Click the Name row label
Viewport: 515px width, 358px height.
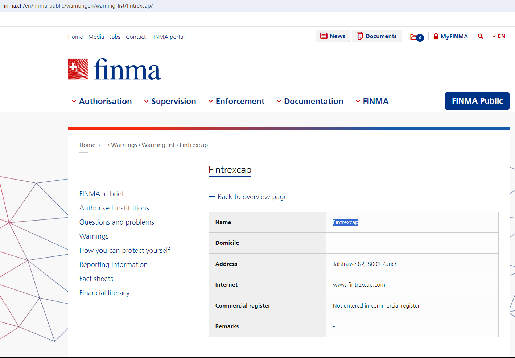(223, 222)
